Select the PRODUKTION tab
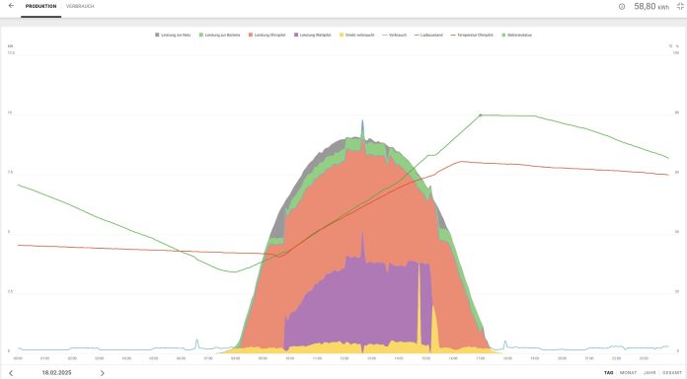The image size is (687, 379). pos(40,6)
